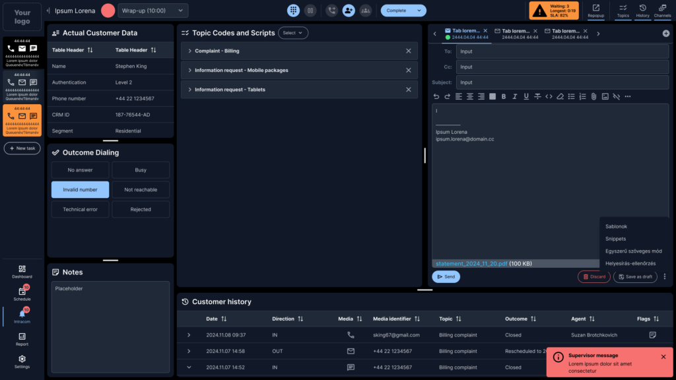Open the History panel icon
Viewport: 676px width, 380px height.
coord(642,11)
